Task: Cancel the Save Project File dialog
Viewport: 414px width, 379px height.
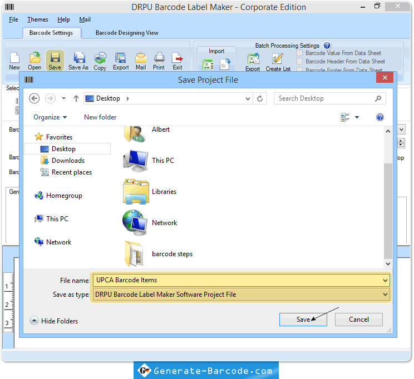Action: click(359, 320)
